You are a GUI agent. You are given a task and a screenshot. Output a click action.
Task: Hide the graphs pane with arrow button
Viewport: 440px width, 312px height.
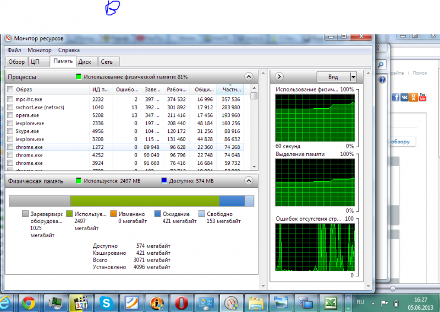pos(279,76)
